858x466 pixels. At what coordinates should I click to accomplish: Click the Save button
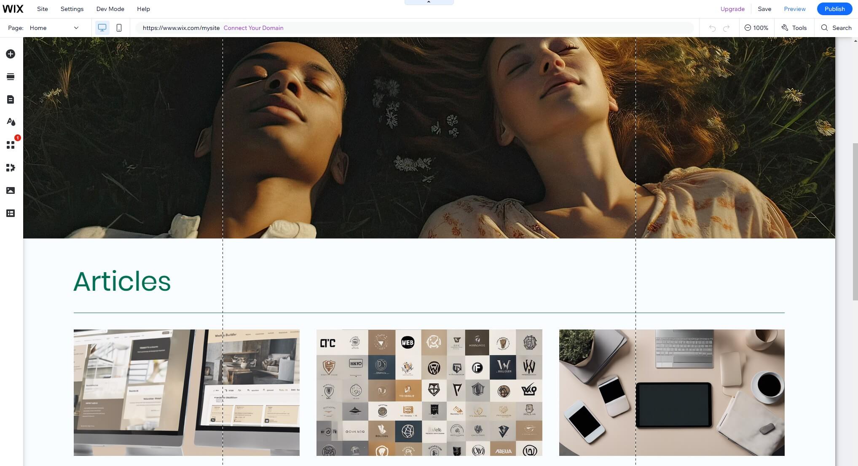[x=764, y=9]
